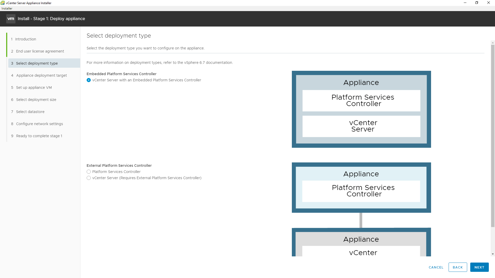This screenshot has height=278, width=495.
Task: Click scrollbar down arrow
Action: [x=493, y=254]
